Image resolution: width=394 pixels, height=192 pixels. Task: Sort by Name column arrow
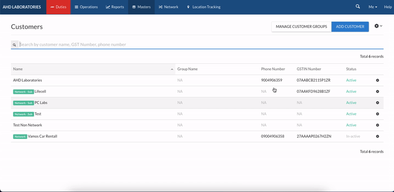tap(172, 69)
